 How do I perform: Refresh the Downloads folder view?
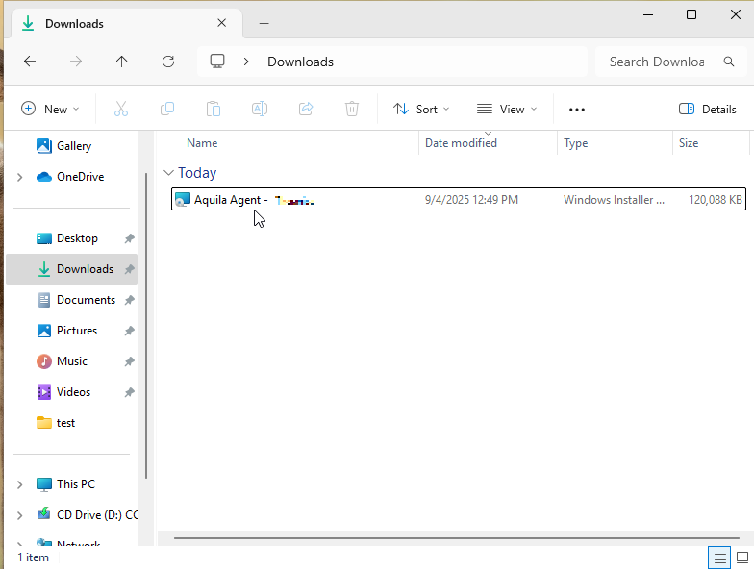pos(168,62)
